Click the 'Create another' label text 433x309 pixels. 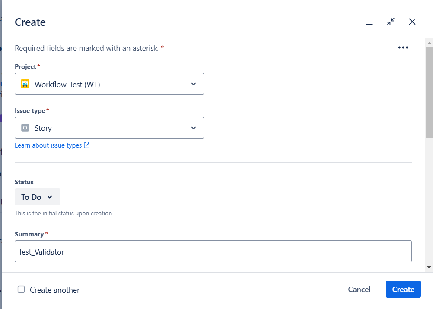pyautogui.click(x=54, y=290)
